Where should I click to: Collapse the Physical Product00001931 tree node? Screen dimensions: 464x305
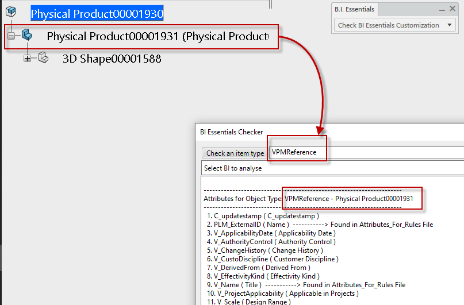11,36
